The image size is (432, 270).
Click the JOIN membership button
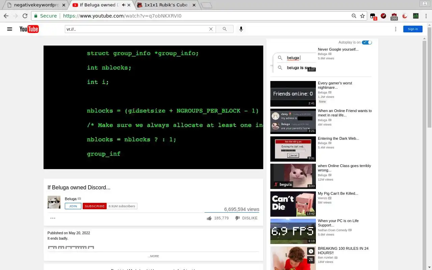click(73, 206)
